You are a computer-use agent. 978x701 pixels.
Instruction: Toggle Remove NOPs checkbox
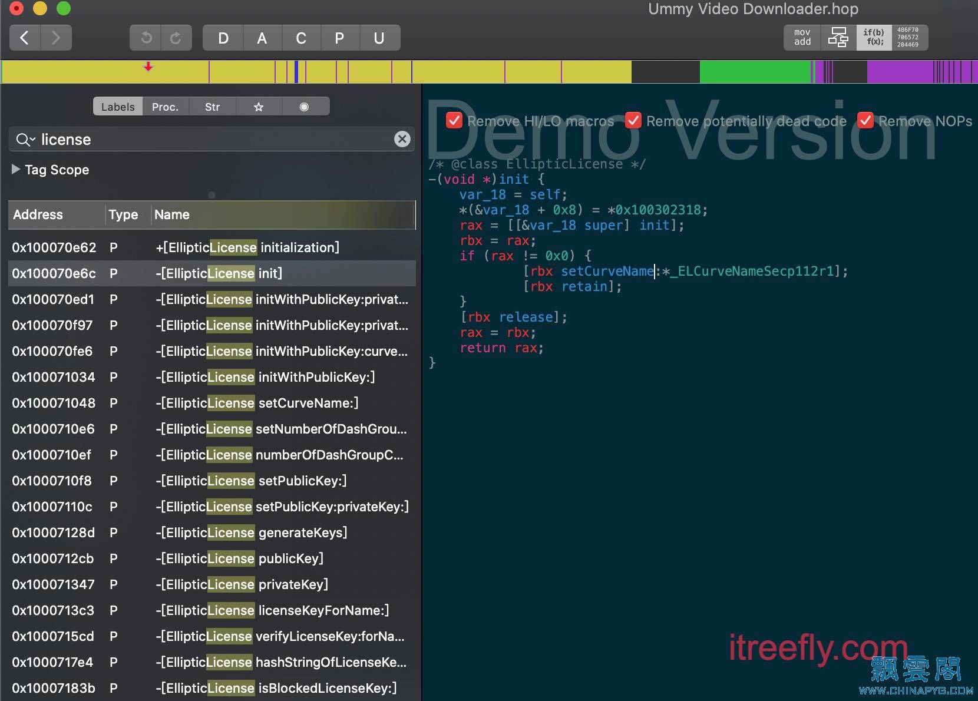(865, 120)
